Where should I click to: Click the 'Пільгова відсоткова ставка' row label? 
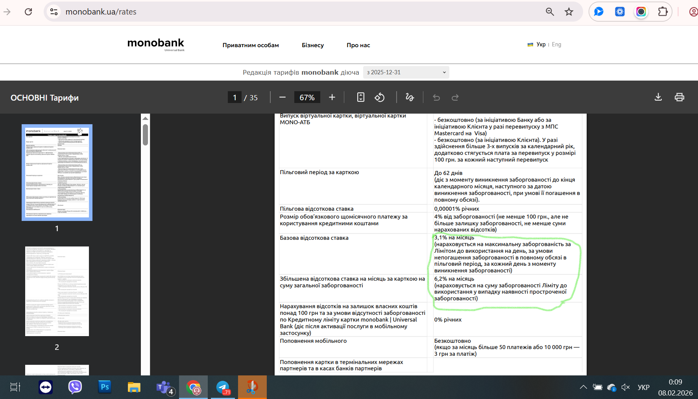316,209
